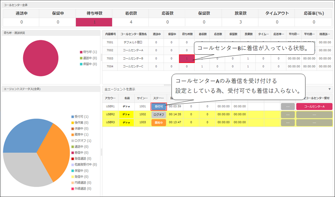The width and height of the screenshot is (335, 197).
Task: Click USER1's 受付可 status button
Action: [159, 107]
